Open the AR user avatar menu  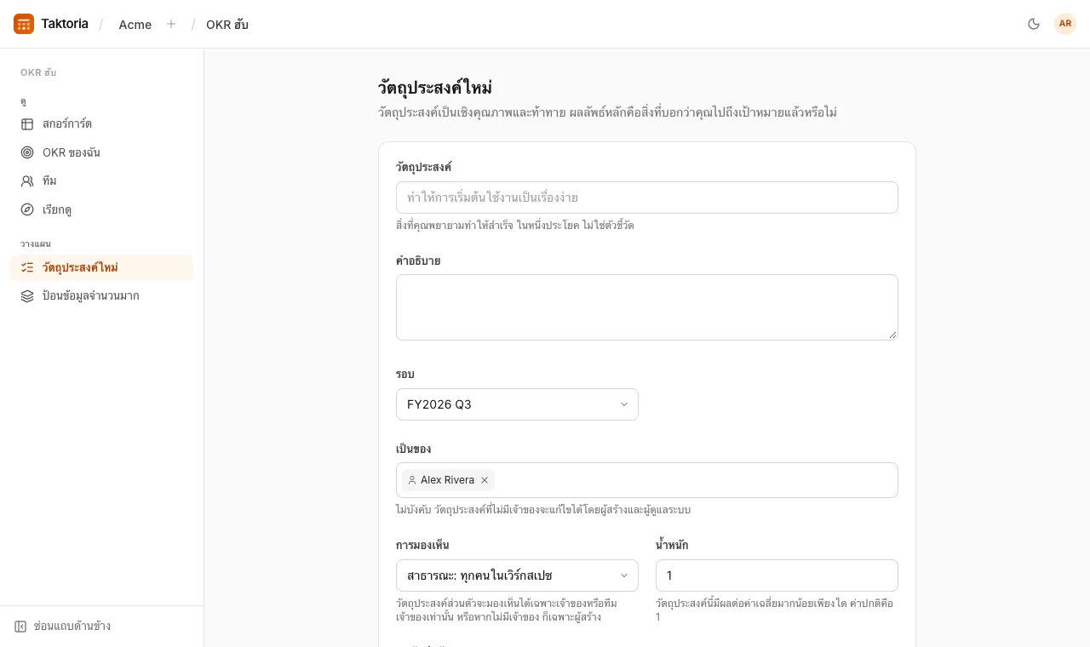click(x=1065, y=24)
